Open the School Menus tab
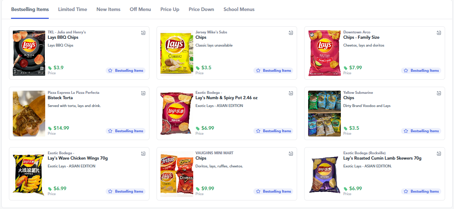454x209 pixels. [x=239, y=10]
